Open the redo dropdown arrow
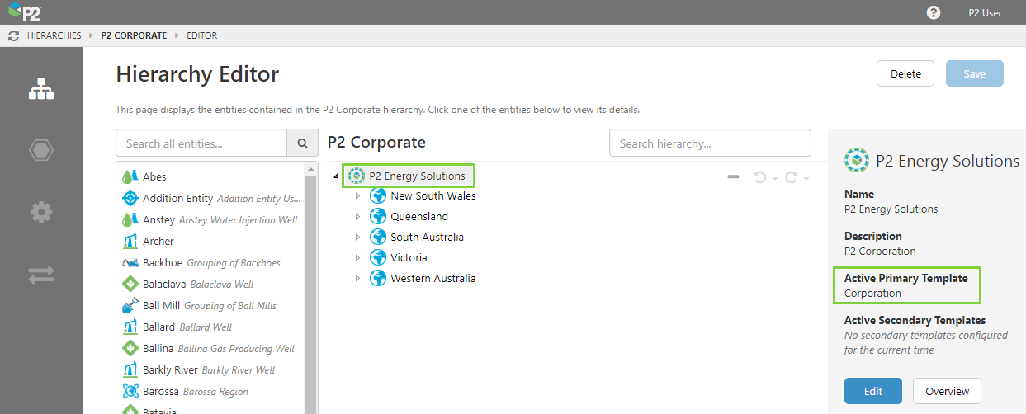 coord(806,179)
